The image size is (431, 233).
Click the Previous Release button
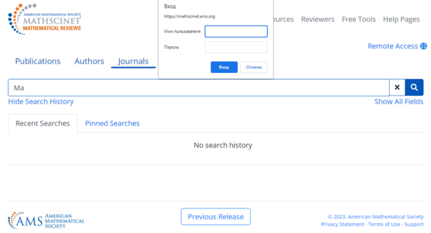point(216,217)
